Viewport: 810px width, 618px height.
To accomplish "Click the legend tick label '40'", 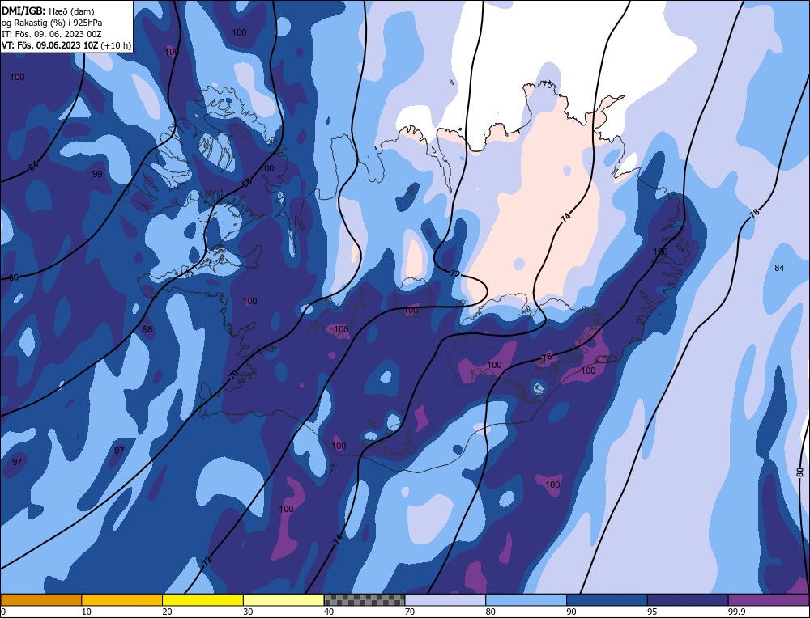I will click(x=329, y=612).
